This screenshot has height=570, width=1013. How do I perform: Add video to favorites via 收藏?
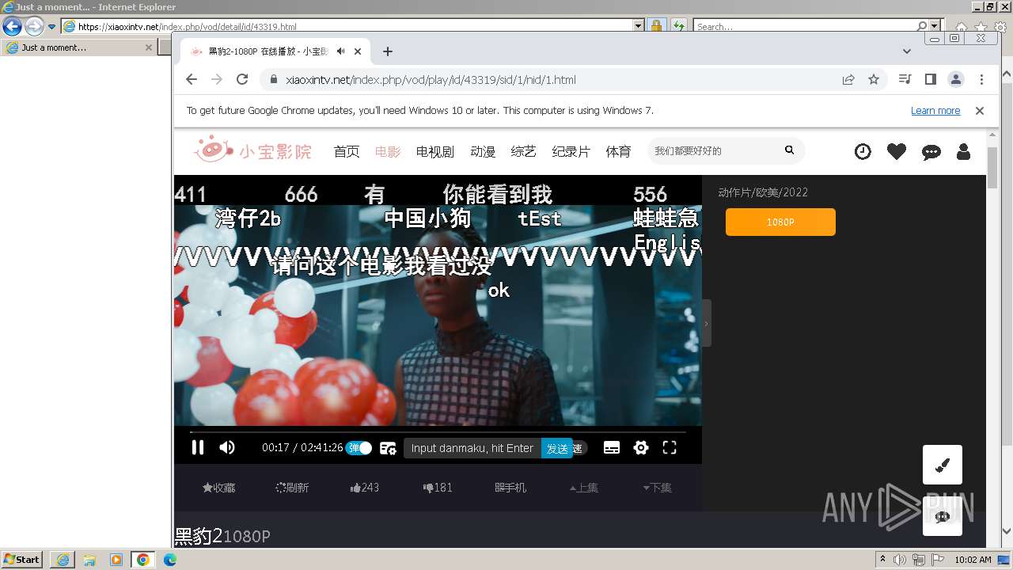pyautogui.click(x=219, y=488)
